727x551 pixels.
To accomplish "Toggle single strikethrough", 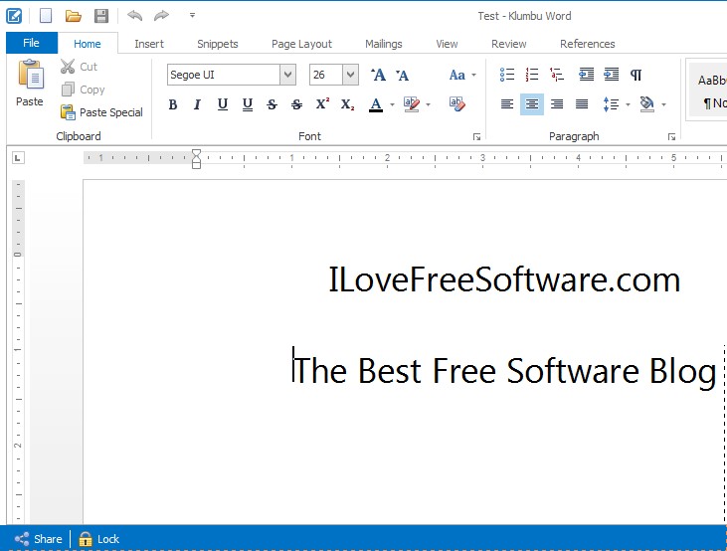I will (x=273, y=104).
